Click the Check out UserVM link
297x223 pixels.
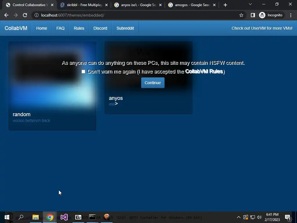[262, 28]
